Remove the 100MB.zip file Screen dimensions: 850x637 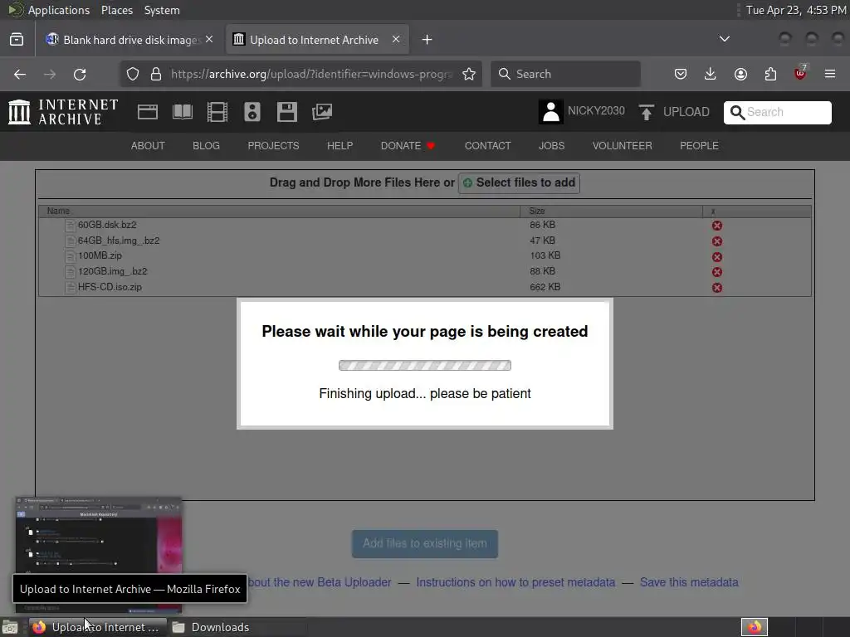pyautogui.click(x=716, y=257)
